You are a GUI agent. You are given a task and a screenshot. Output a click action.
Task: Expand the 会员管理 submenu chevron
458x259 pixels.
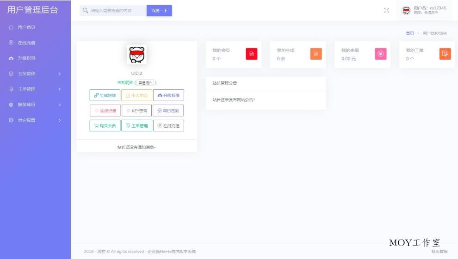[60, 74]
